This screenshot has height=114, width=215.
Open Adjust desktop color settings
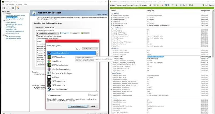14,24
